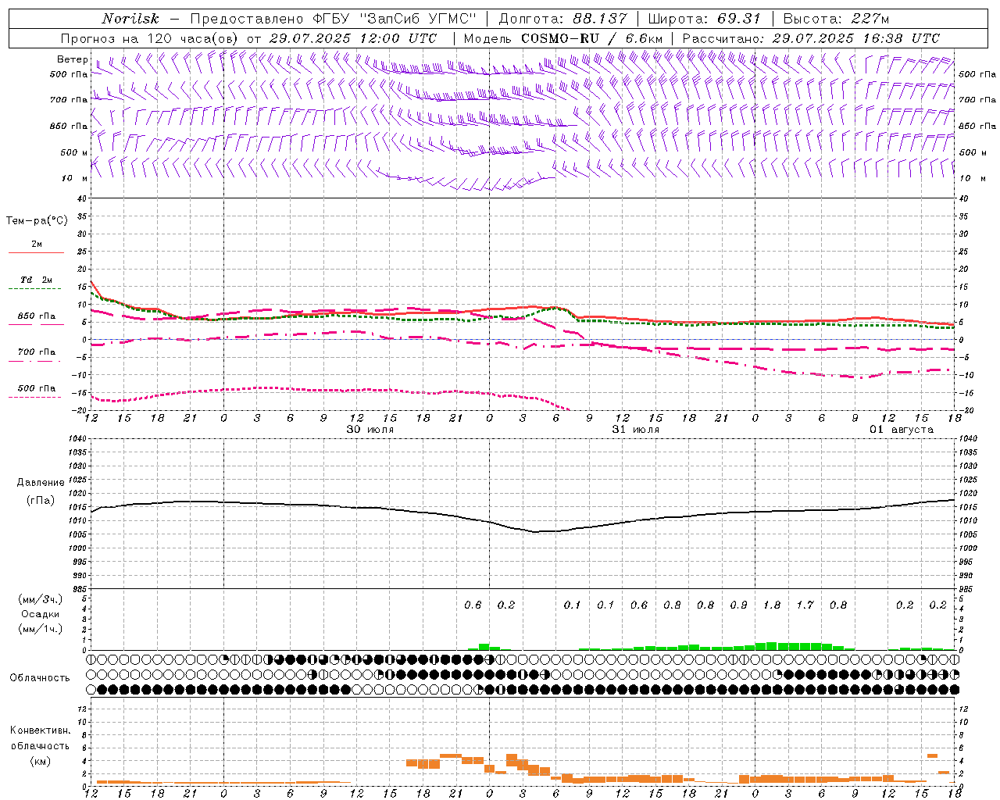Click the 'Модель COSMO-RU / 6.6км' text
The width and height of the screenshot is (1000, 800).
click(563, 38)
